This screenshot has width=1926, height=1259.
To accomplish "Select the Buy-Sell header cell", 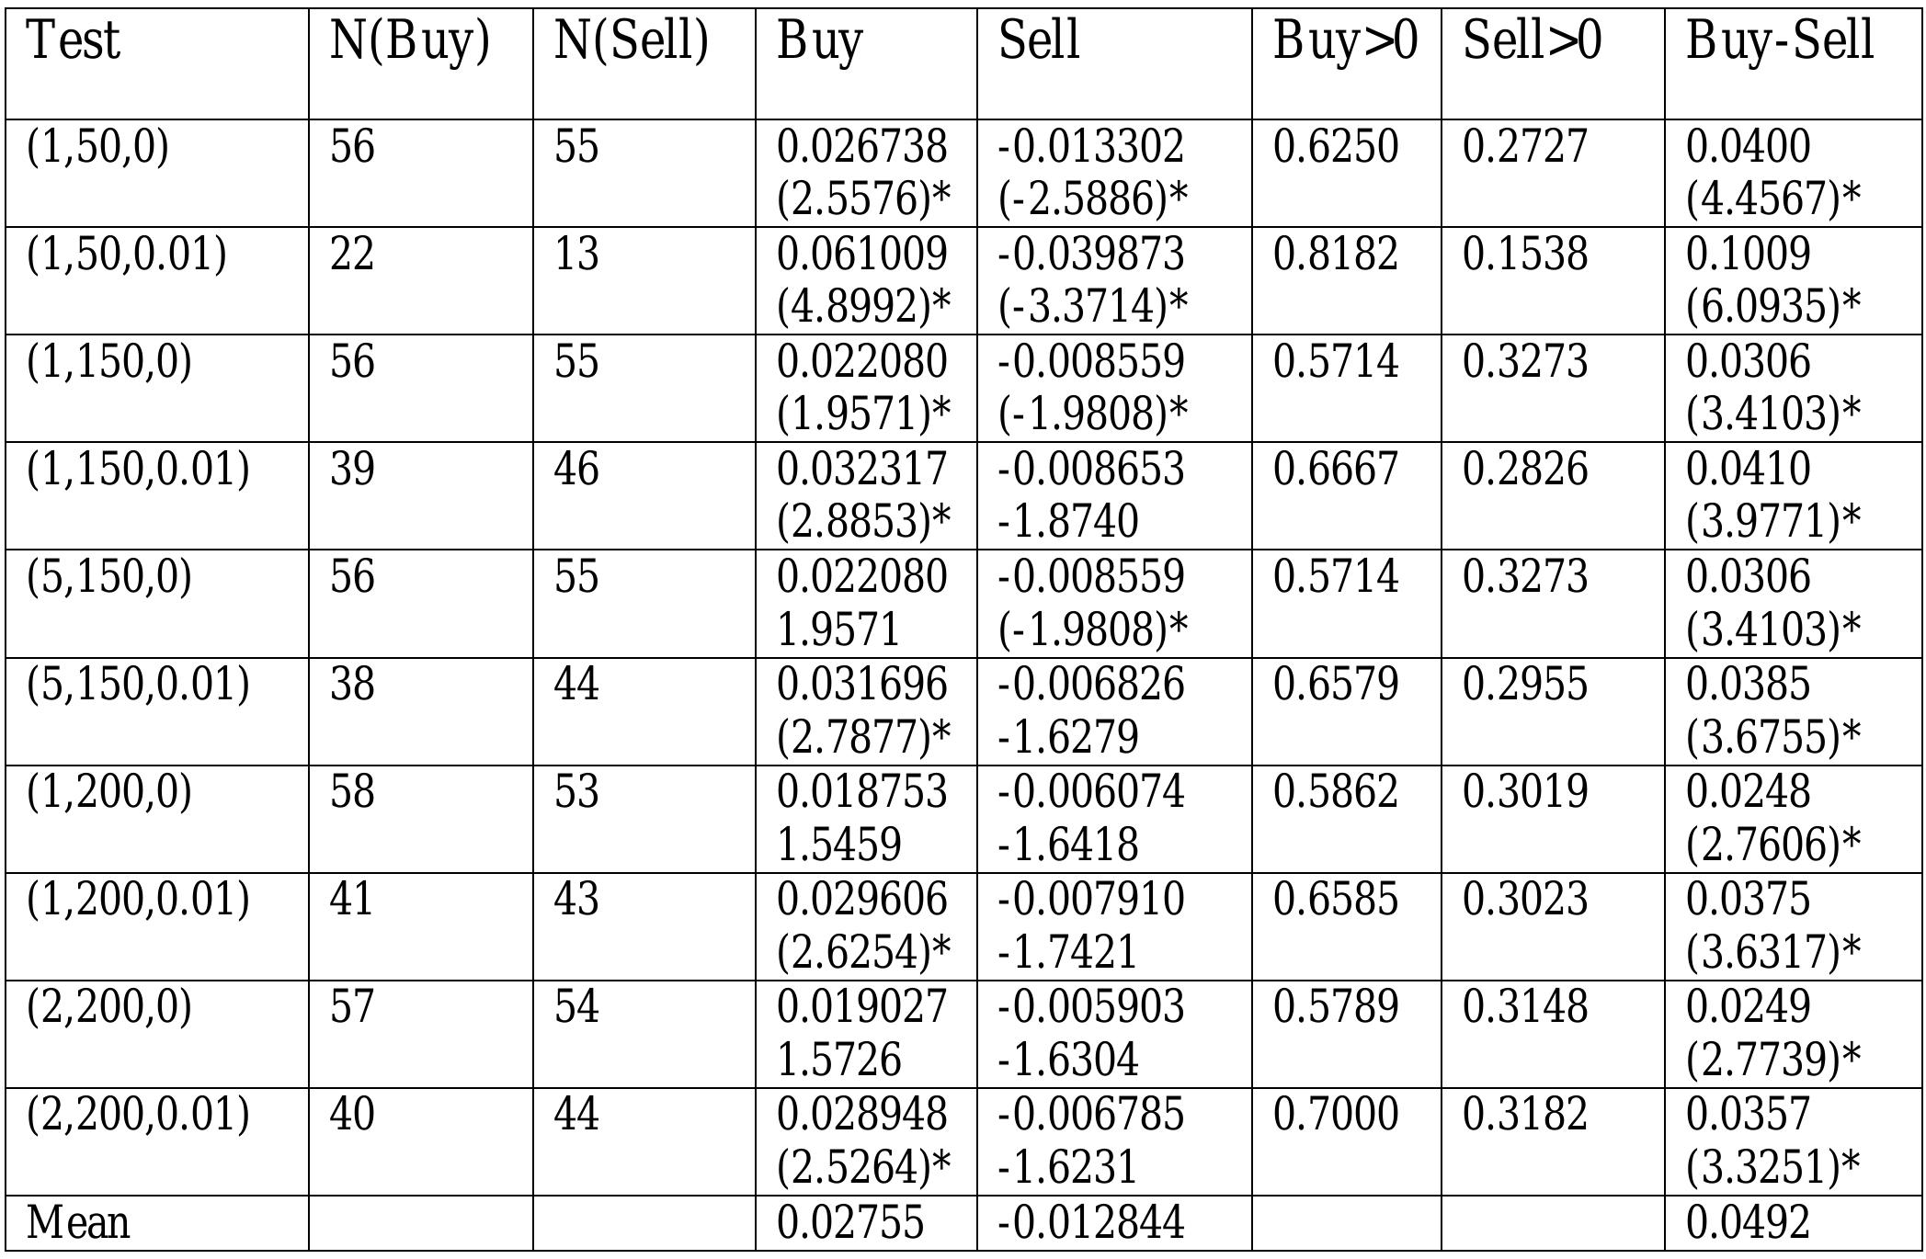I will click(x=1779, y=42).
